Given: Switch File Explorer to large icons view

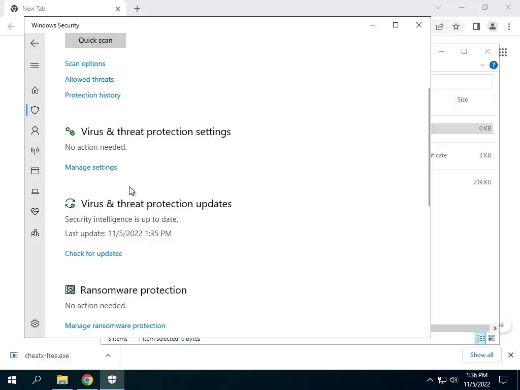Looking at the screenshot, I should click(492, 338).
